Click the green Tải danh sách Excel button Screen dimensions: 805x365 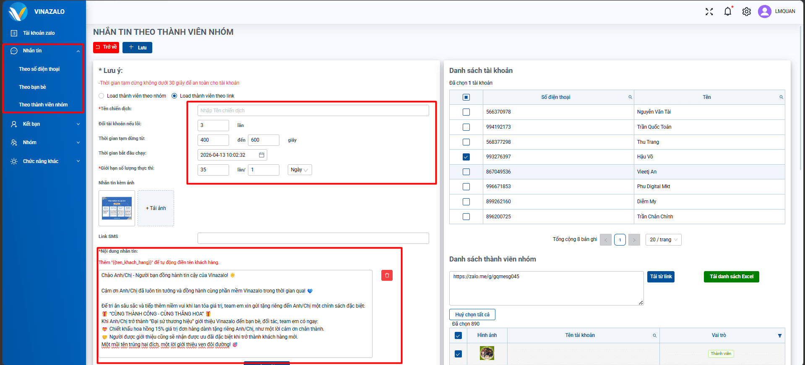tap(731, 277)
